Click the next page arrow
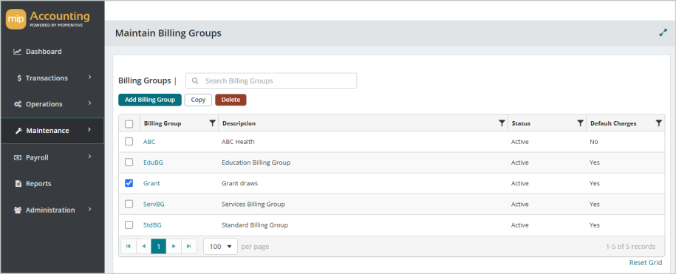Screen dimensions: 676x274 coord(174,247)
